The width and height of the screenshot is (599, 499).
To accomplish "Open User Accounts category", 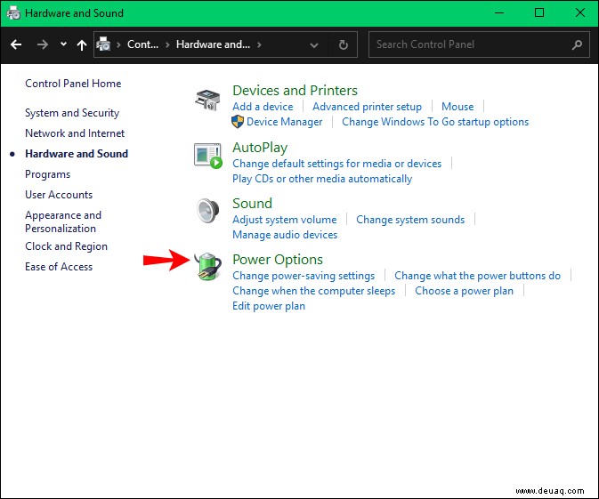I will [x=59, y=195].
